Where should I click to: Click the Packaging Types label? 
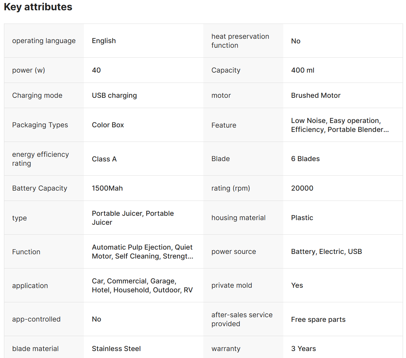(40, 125)
